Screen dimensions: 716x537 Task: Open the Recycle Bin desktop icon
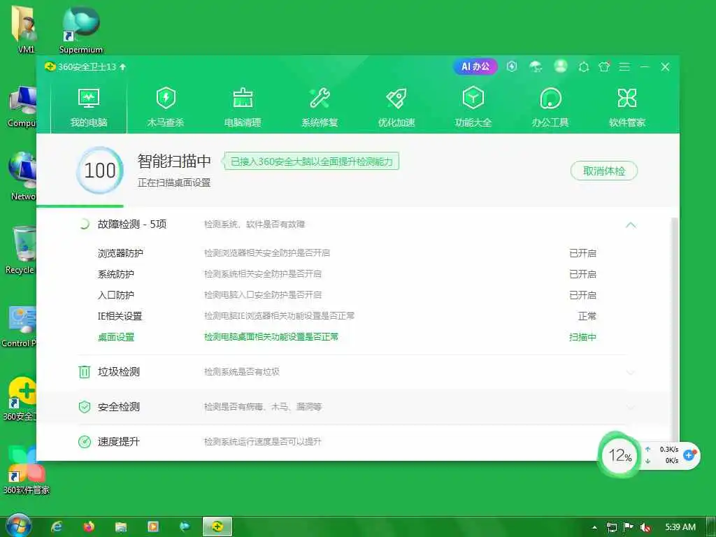(20, 250)
